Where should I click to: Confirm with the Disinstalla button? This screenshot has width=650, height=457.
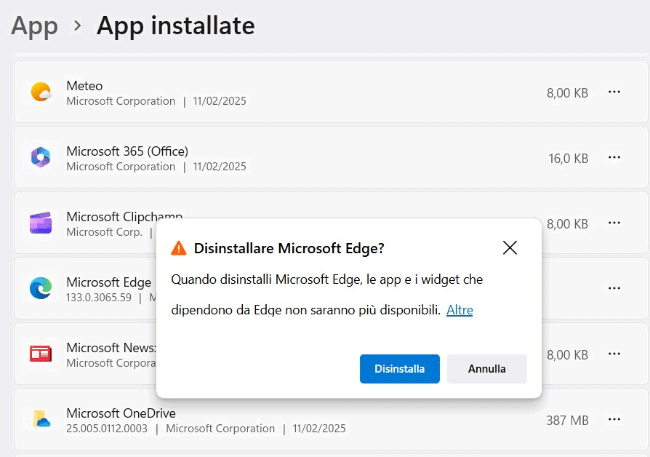399,369
